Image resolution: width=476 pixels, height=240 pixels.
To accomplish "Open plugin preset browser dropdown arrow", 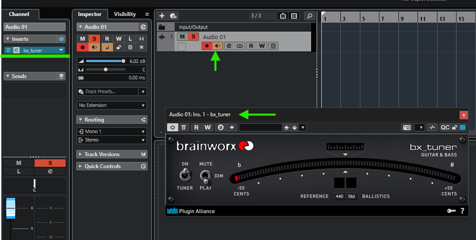I will (x=303, y=127).
